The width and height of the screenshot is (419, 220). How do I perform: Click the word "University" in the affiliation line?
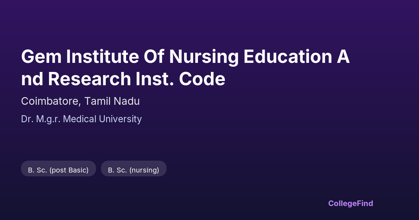pos(120,119)
